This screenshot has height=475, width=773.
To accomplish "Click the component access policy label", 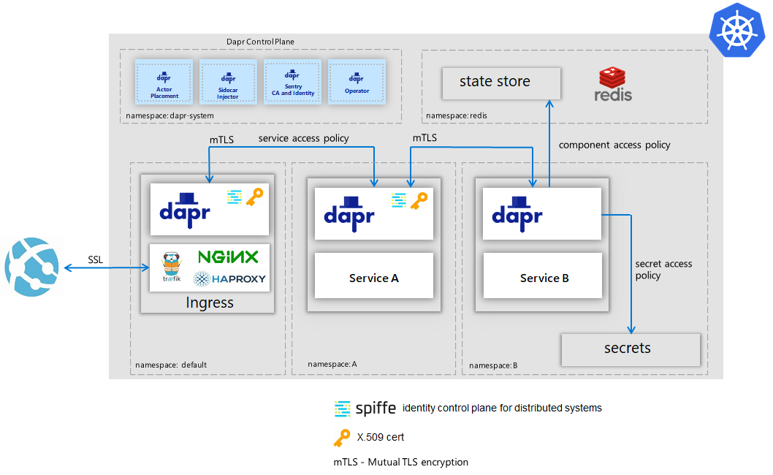I will coord(614,145).
